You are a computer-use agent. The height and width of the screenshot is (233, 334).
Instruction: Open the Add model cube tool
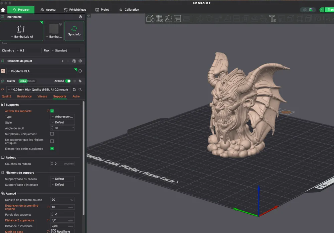pos(150,19)
